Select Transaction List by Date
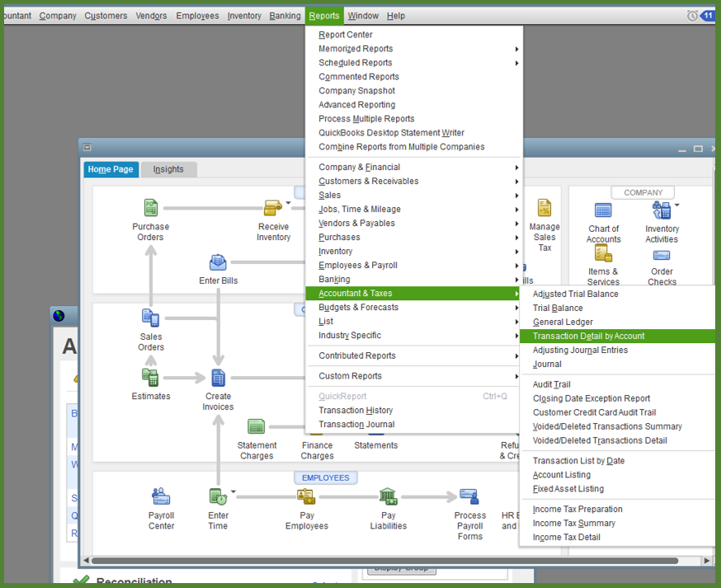721x588 pixels. coord(578,461)
